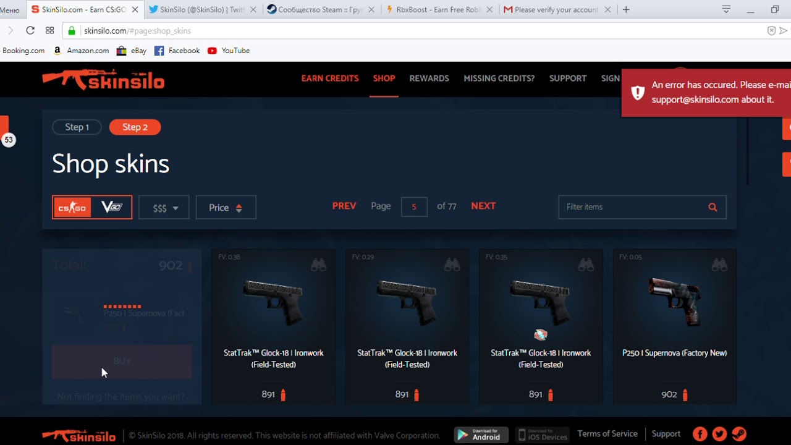Go to the NEXT page
Screen dimensions: 791x445
tap(483, 206)
